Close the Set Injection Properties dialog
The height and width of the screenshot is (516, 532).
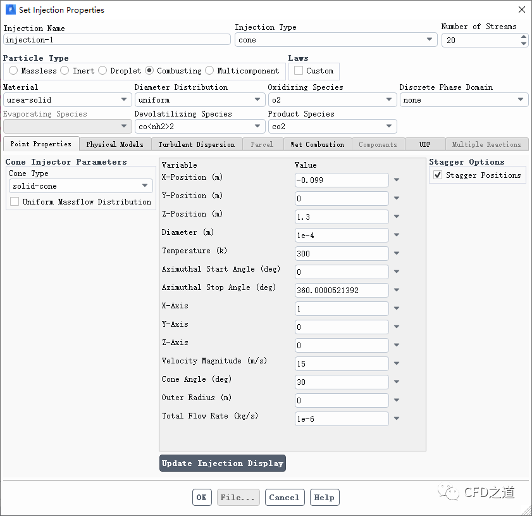point(521,9)
